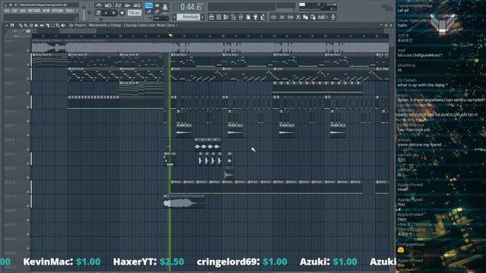Screen dimensions: 486x273
Task: Select the playlist Playback speaker tool
Action: point(63,25)
